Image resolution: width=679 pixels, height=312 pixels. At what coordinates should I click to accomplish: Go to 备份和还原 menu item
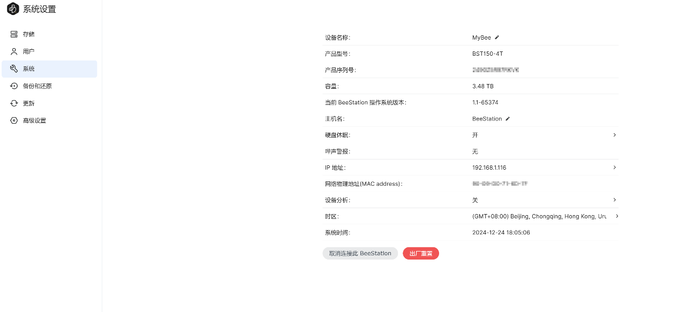(37, 86)
